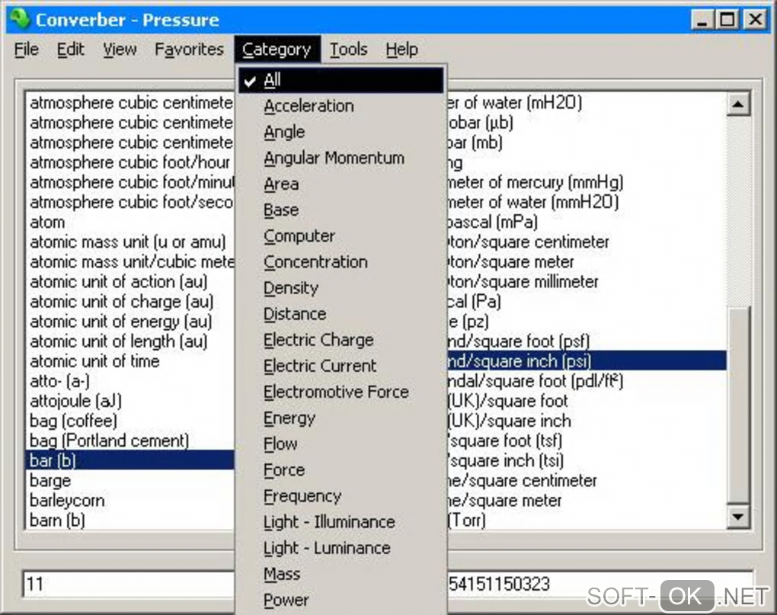777x615 pixels.
Task: Select 'square inch (tsi)' output unit
Action: [587, 460]
